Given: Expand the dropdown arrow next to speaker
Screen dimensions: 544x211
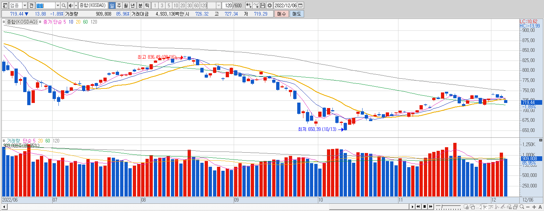Looking at the screenshot, I should pyautogui.click(x=76, y=5).
